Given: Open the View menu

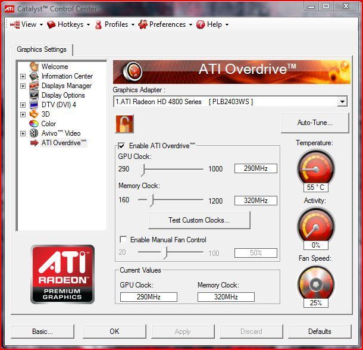Looking at the screenshot, I should click(x=27, y=24).
